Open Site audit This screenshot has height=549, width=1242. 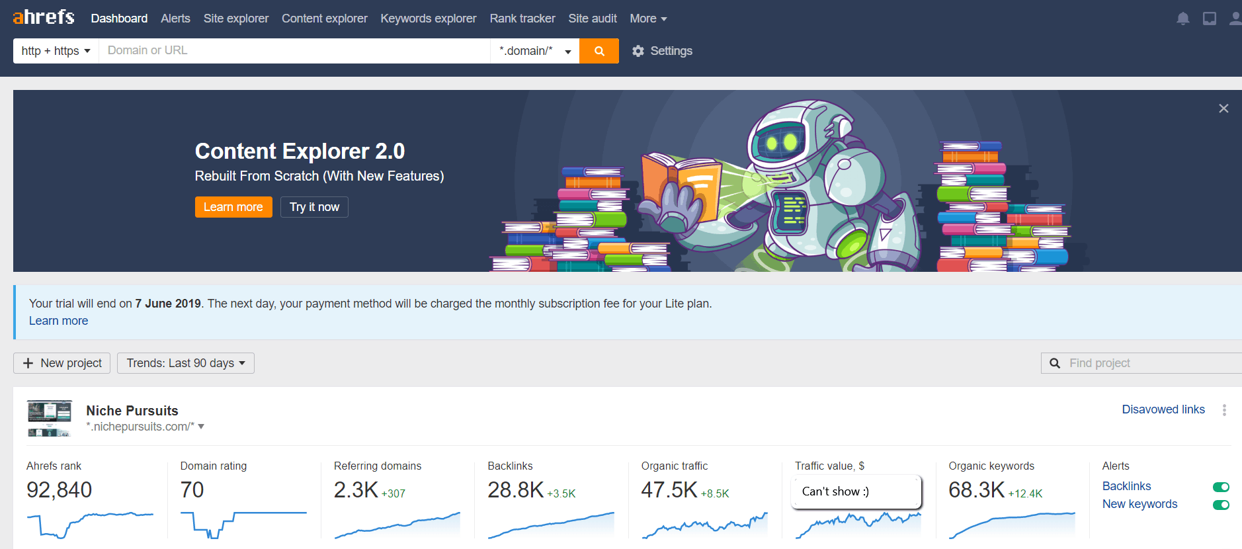pos(593,19)
